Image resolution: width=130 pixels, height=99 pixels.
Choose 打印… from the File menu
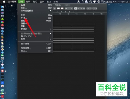pyautogui.click(x=35, y=51)
